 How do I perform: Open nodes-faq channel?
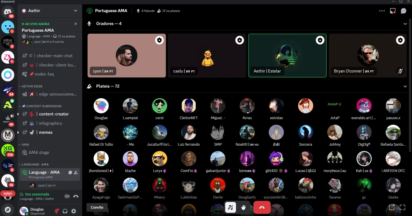coord(50,74)
